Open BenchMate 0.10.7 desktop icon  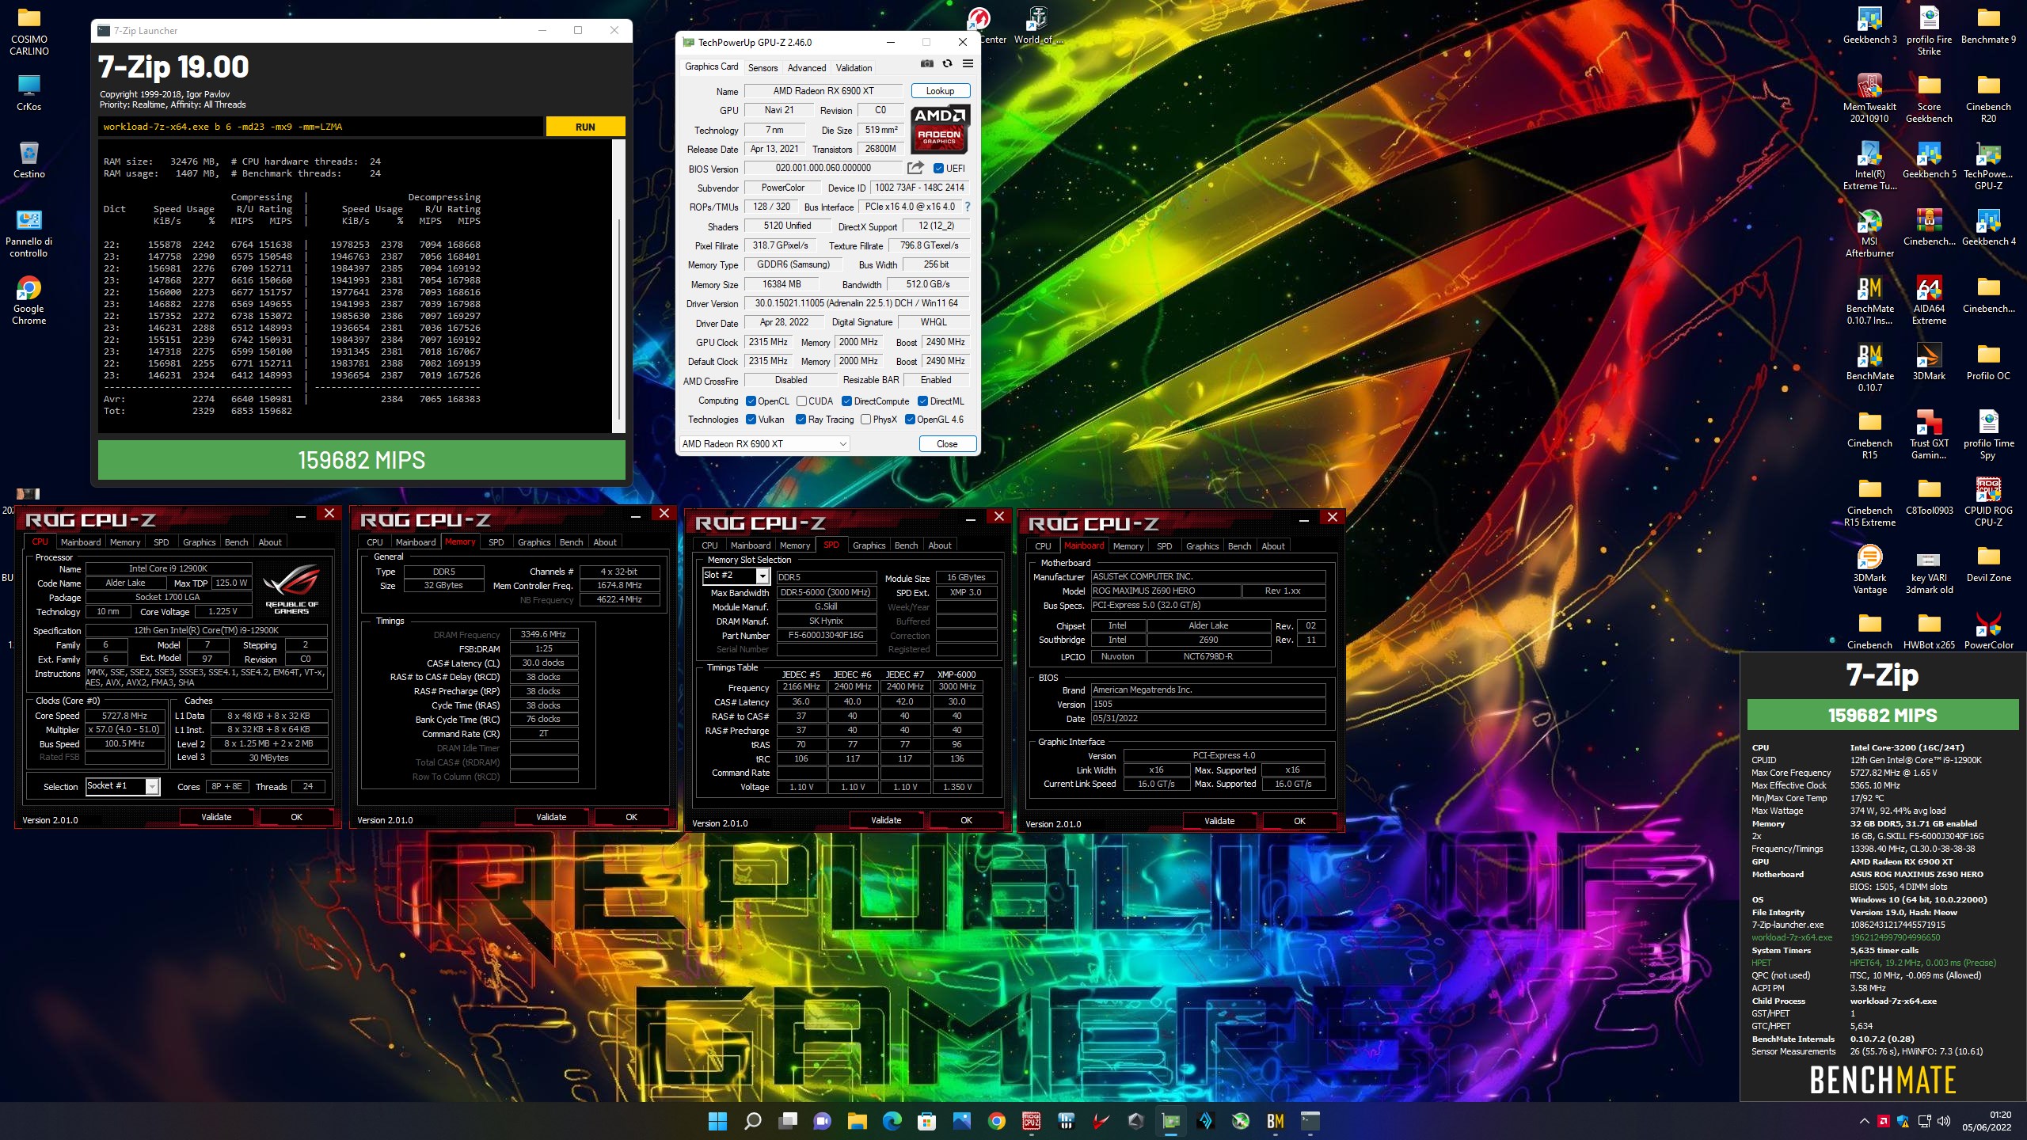[x=1869, y=367]
